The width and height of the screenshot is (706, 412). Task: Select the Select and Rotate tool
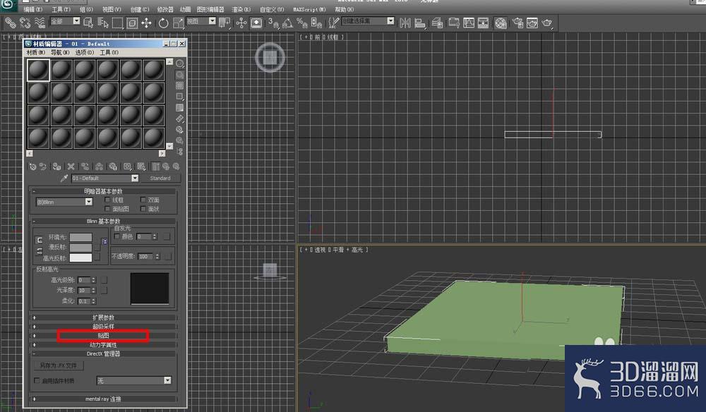164,23
